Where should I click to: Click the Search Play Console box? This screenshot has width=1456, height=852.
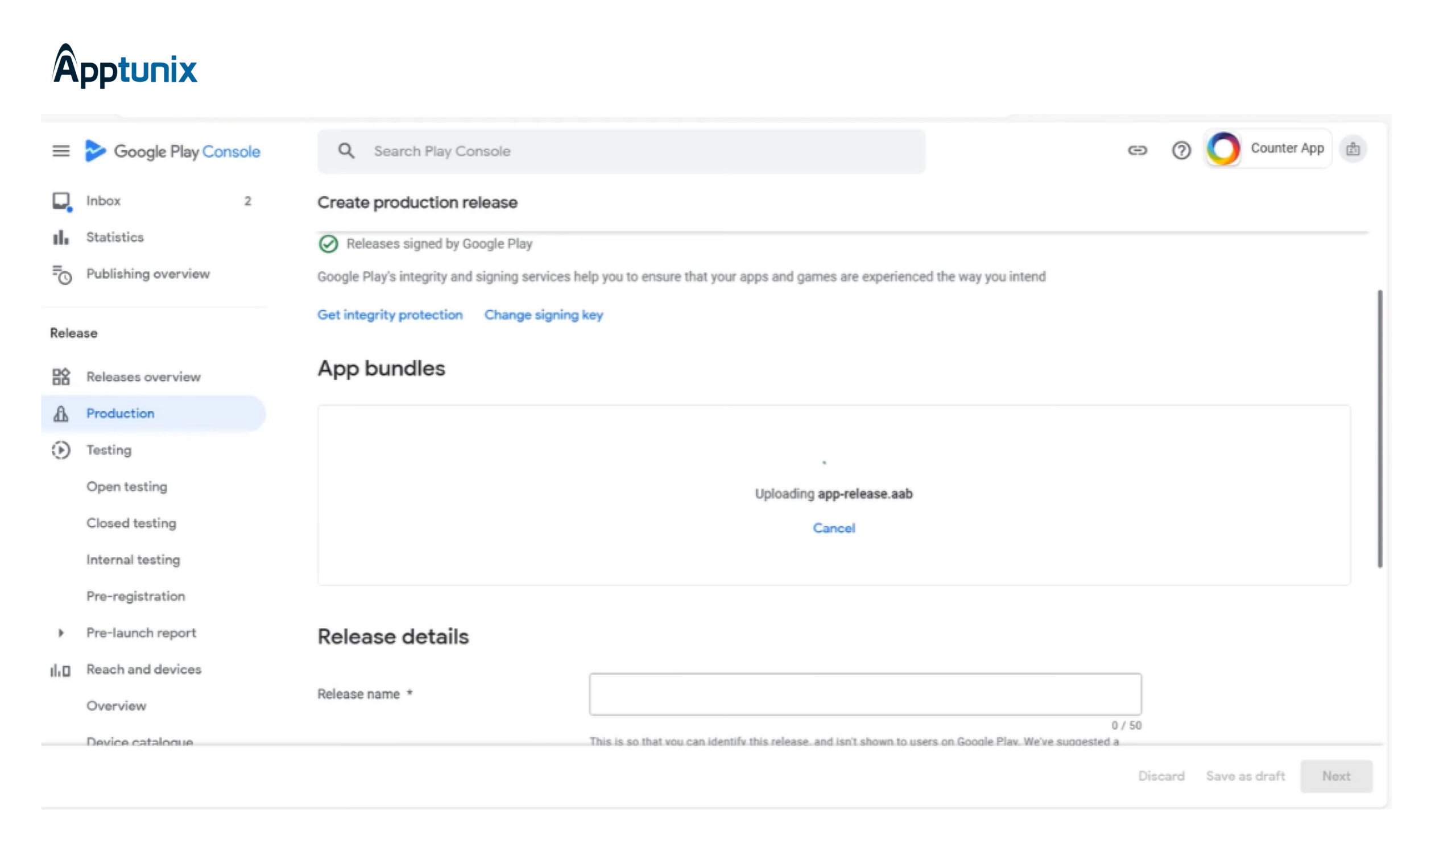[x=621, y=151]
